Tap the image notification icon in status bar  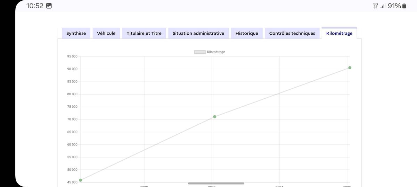coord(49,6)
